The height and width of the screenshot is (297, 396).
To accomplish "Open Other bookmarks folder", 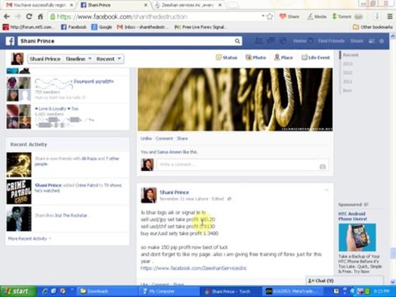I will [373, 27].
